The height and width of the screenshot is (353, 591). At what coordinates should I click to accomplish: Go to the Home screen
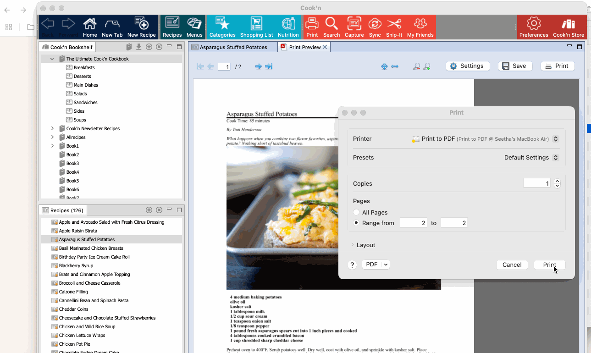click(x=90, y=27)
